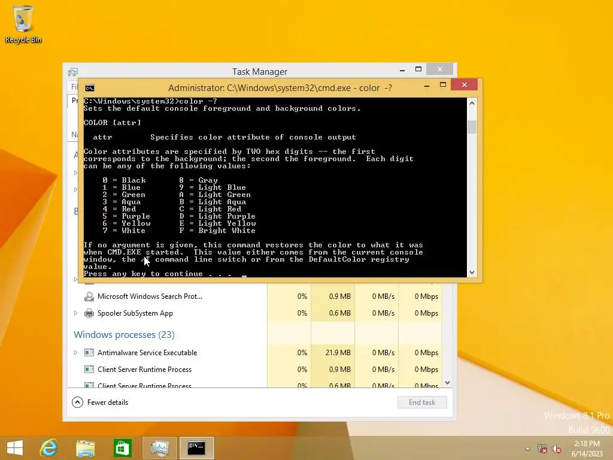
Task: Show hidden system tray icons
Action: tap(528, 449)
